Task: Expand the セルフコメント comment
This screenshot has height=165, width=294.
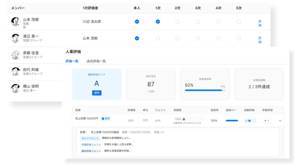Action: pyautogui.click(x=90, y=138)
